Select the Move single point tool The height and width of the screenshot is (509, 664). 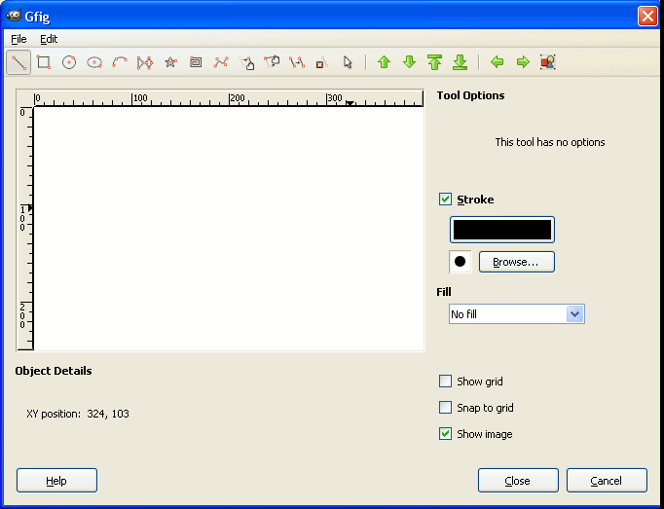[x=272, y=62]
